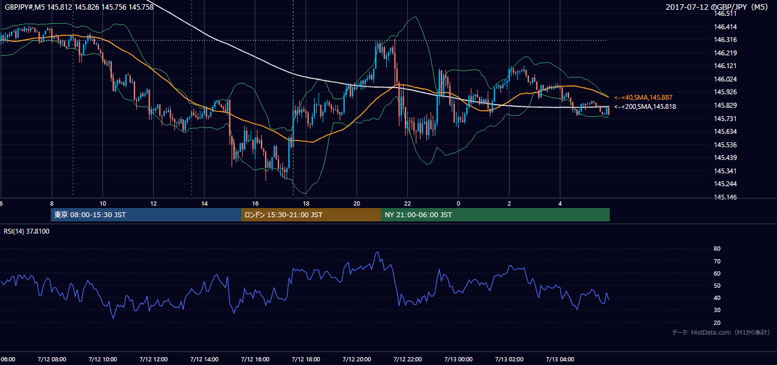Click the RSI 20 level label
Image resolution: width=777 pixels, height=365 pixels.
click(717, 322)
